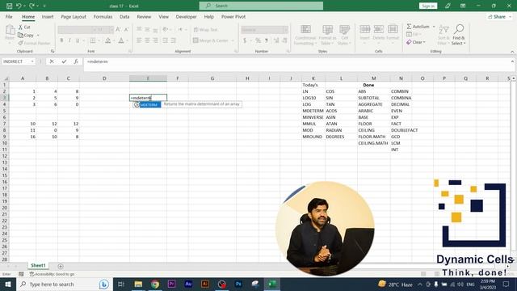Screen dimensions: 517x291
Task: Click the Sort & Filter icon
Action: coord(443,30)
